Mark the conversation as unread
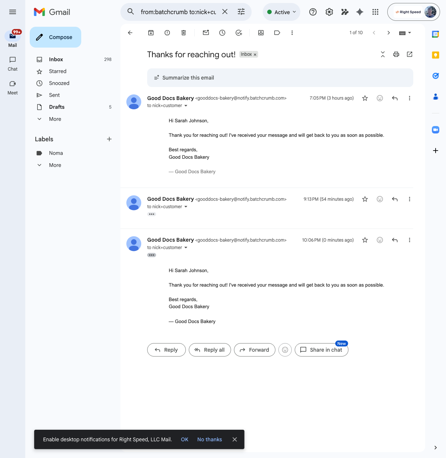Viewport: 446px width, 458px height. pos(206,33)
